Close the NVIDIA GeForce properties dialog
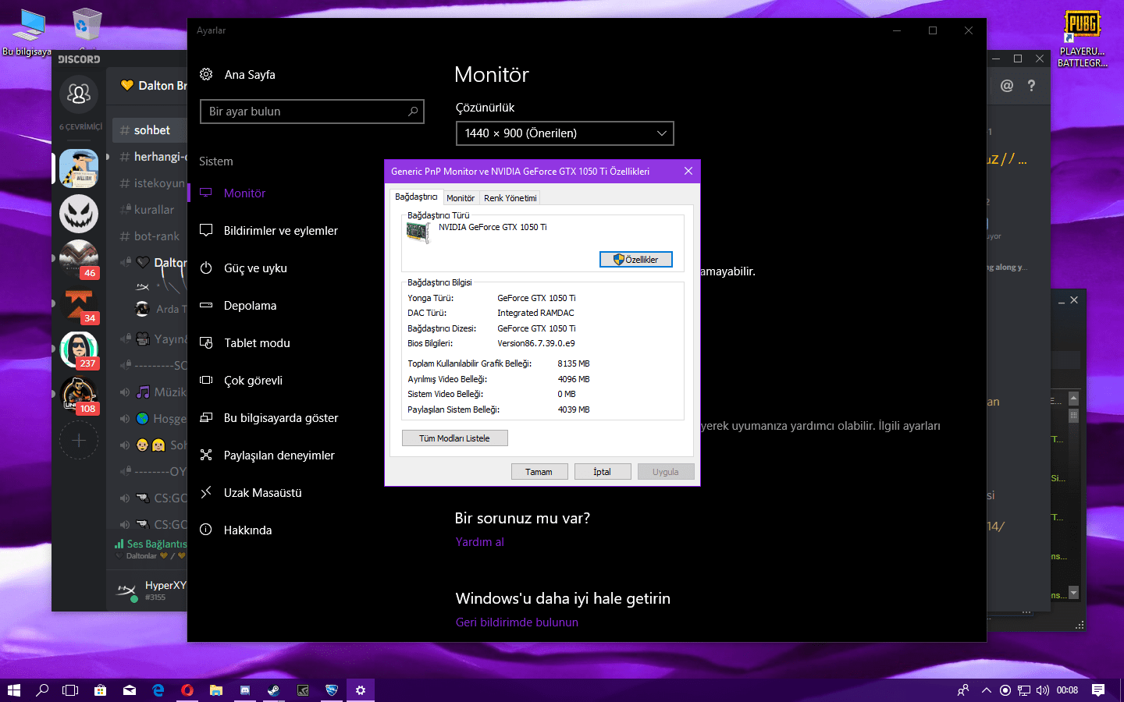Screen dimensions: 1124x702 point(688,172)
